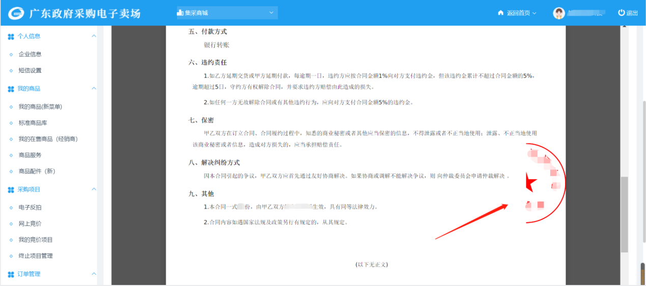646x286 pixels.
Task: Open 终止项目管理 in the sidebar
Action: click(36, 255)
